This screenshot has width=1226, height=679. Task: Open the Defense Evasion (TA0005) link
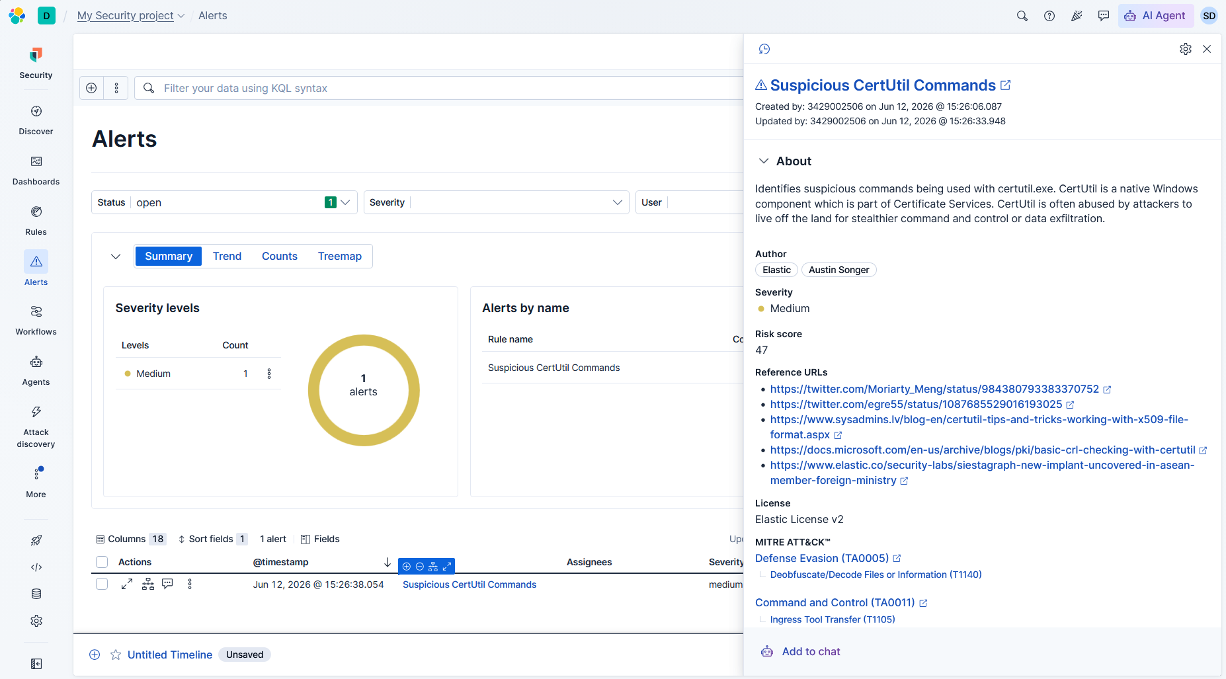pyautogui.click(x=822, y=558)
